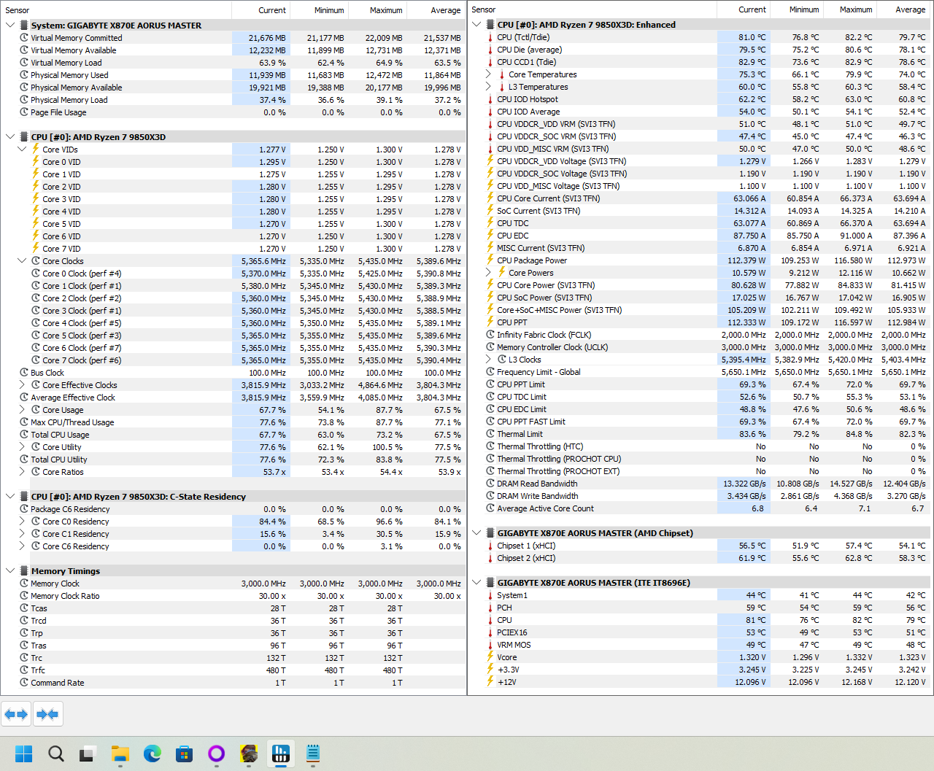The image size is (934, 771).
Task: Click the Maximum column header in right pane
Action: (849, 9)
